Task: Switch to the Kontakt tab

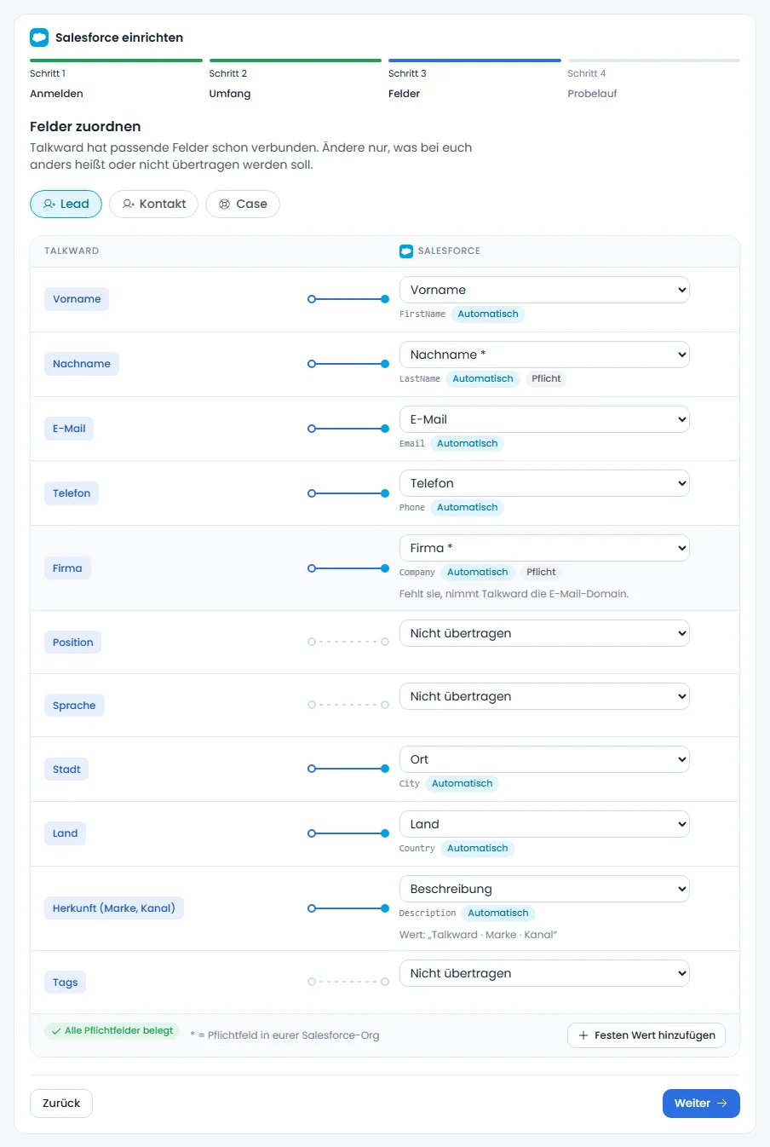Action: tap(154, 205)
